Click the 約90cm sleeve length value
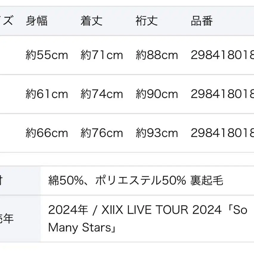The height and width of the screenshot is (254, 254). [157, 94]
